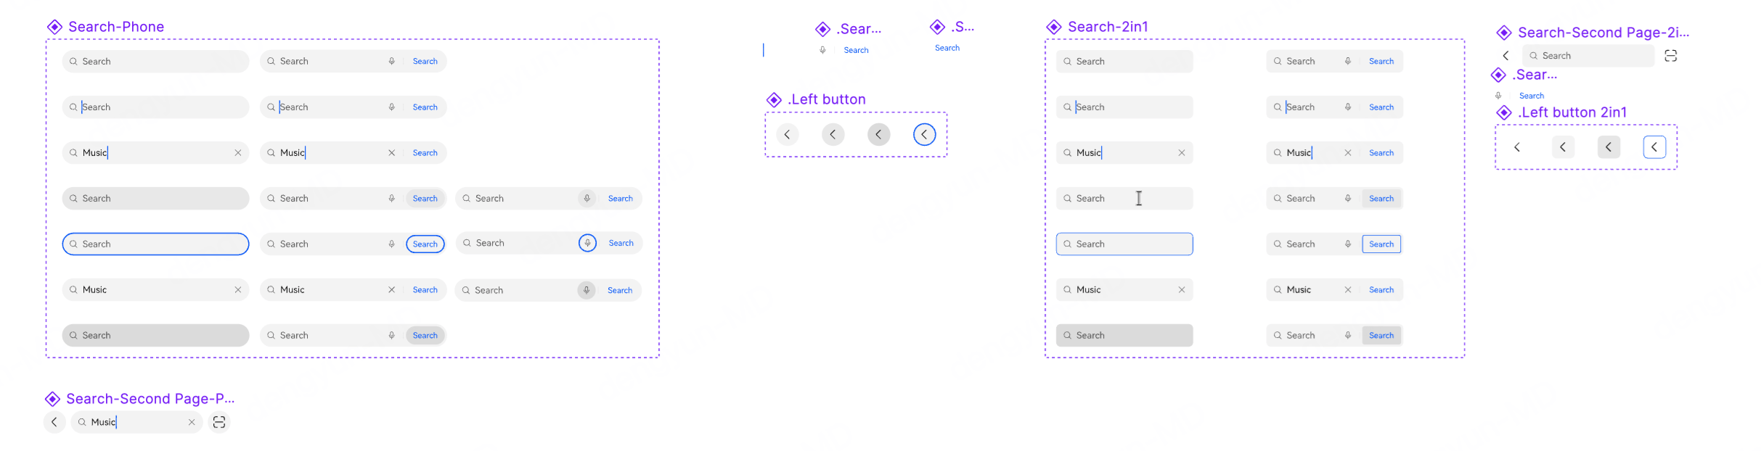Click the blue-outlined square back button in Left button 2in1

pos(1654,147)
